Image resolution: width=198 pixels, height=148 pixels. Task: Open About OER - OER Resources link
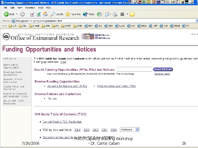tap(13, 102)
